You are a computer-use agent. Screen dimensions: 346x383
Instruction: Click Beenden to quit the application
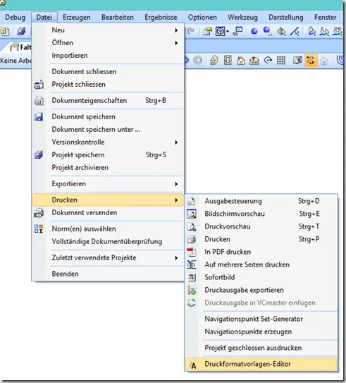(65, 274)
